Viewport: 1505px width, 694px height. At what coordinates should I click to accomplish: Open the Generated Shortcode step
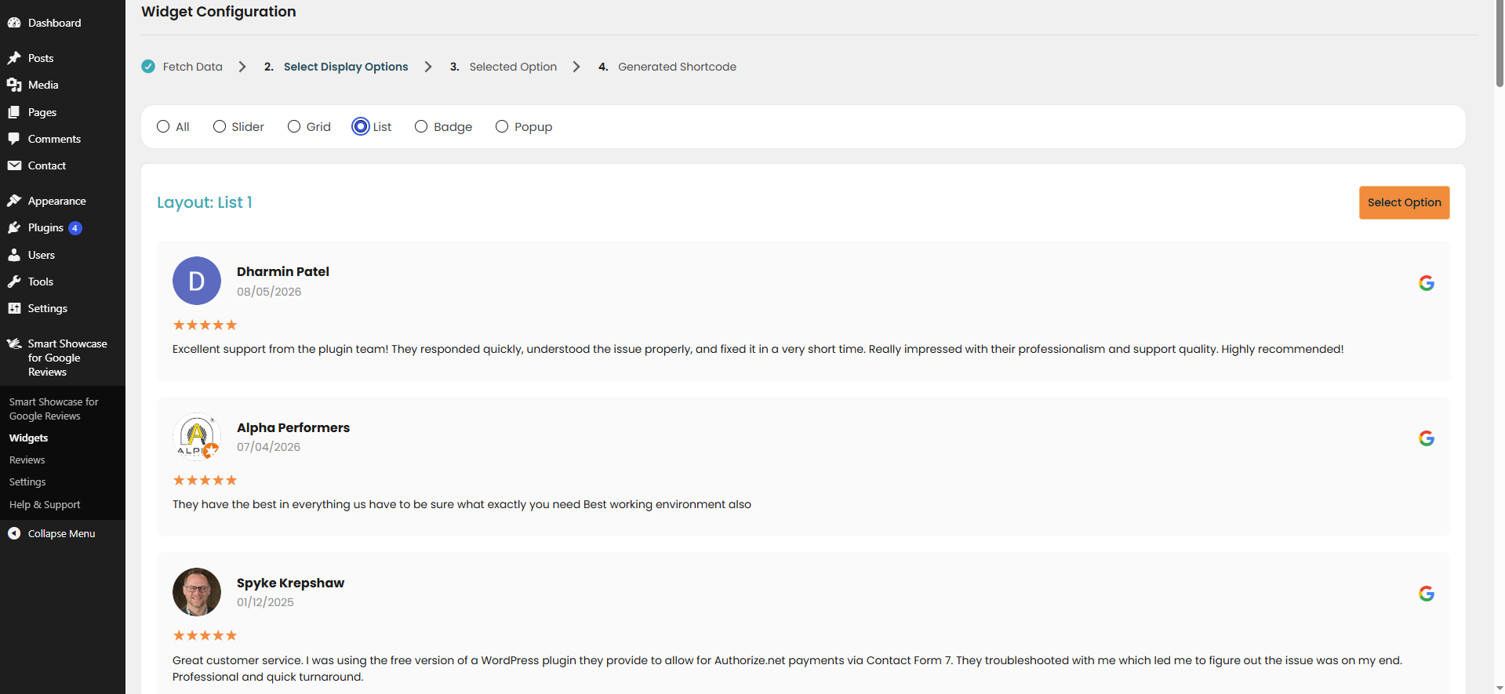pyautogui.click(x=677, y=67)
